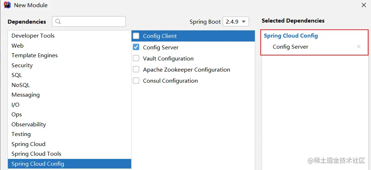This screenshot has height=170, width=371.
Task: Select the Observability category
Action: click(70, 125)
